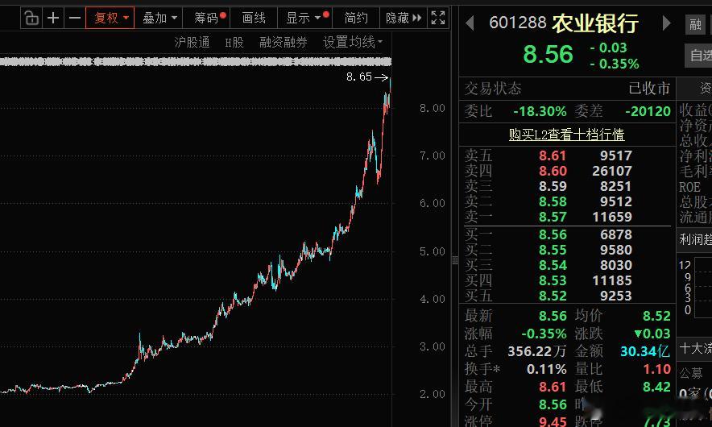
Task: Select 卖五 price 8.61 row
Action: point(567,155)
